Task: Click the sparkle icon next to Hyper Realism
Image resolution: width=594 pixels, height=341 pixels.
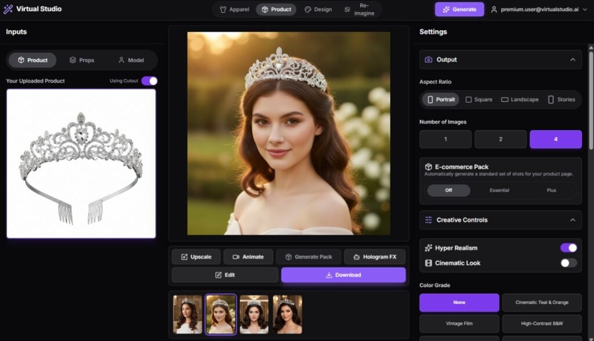Action: 429,248
